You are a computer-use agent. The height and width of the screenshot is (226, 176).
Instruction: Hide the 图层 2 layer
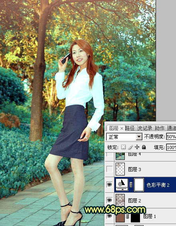[109, 200]
